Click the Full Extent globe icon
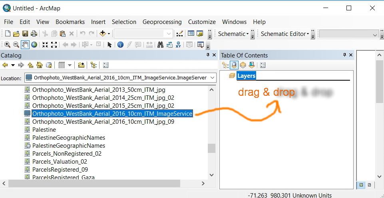This screenshot has width=384, height=198. (x=34, y=45)
